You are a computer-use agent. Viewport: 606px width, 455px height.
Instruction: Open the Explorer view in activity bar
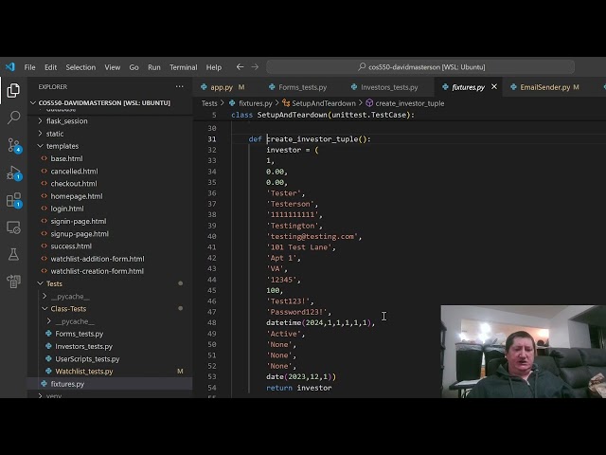click(x=13, y=91)
